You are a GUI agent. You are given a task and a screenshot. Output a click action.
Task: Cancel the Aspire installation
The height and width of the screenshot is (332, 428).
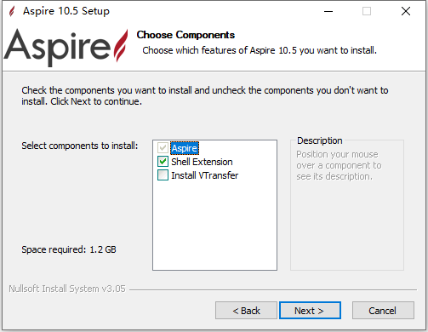pyautogui.click(x=383, y=311)
